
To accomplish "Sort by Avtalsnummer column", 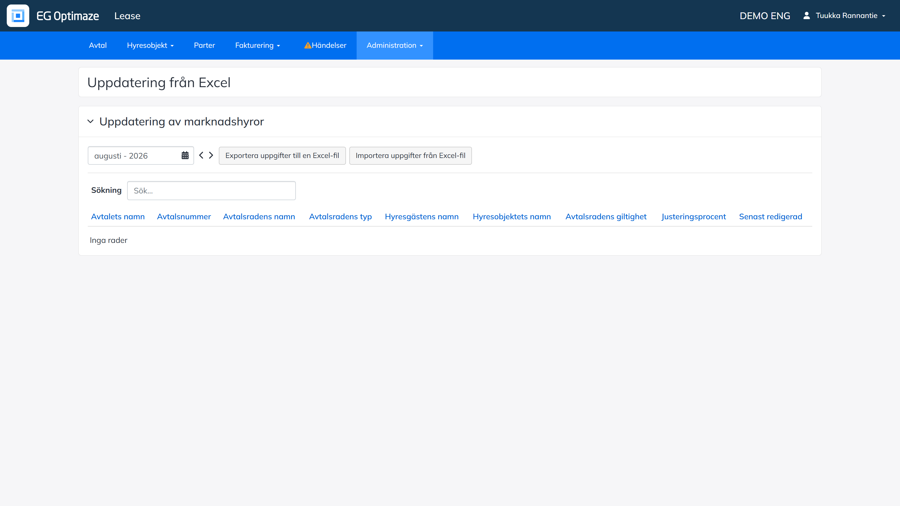I will point(184,216).
